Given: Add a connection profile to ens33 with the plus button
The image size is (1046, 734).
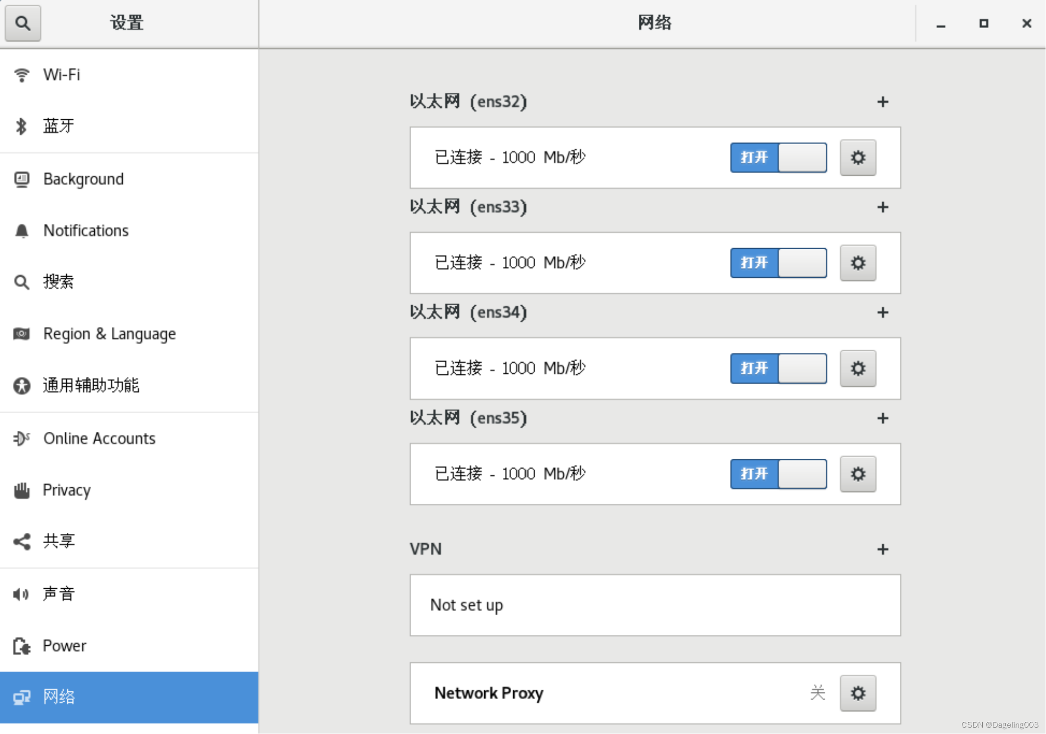Looking at the screenshot, I should pyautogui.click(x=883, y=207).
